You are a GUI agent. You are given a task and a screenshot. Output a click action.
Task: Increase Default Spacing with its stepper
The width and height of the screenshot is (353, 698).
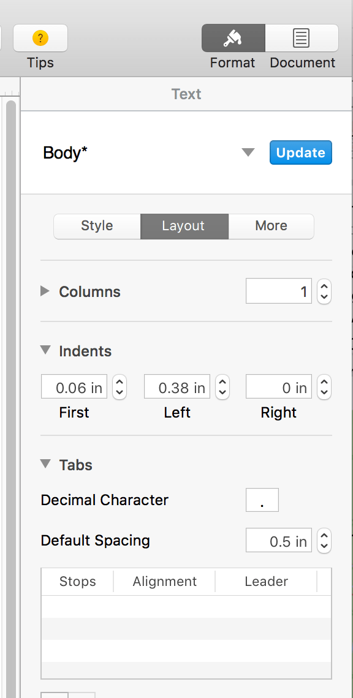tap(324, 536)
